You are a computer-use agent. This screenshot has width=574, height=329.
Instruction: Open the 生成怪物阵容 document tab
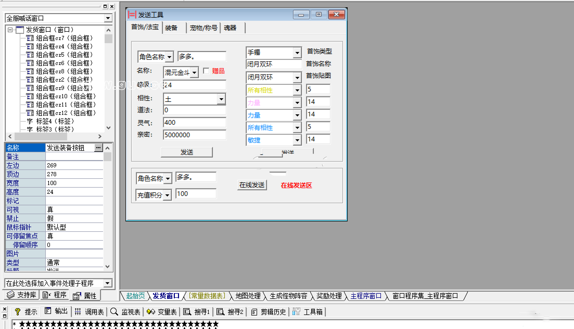point(288,296)
